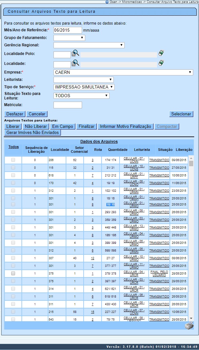Click the Localidade Polo search magnifier icon
This screenshot has width=199, height=350.
tap(75, 53)
